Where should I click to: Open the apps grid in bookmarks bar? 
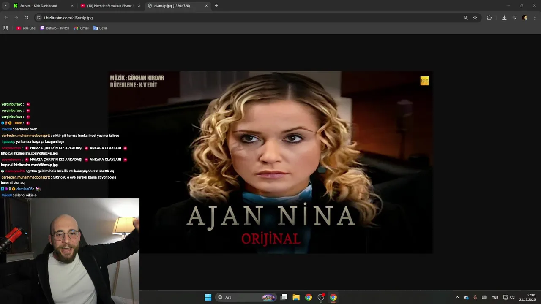[x=5, y=28]
